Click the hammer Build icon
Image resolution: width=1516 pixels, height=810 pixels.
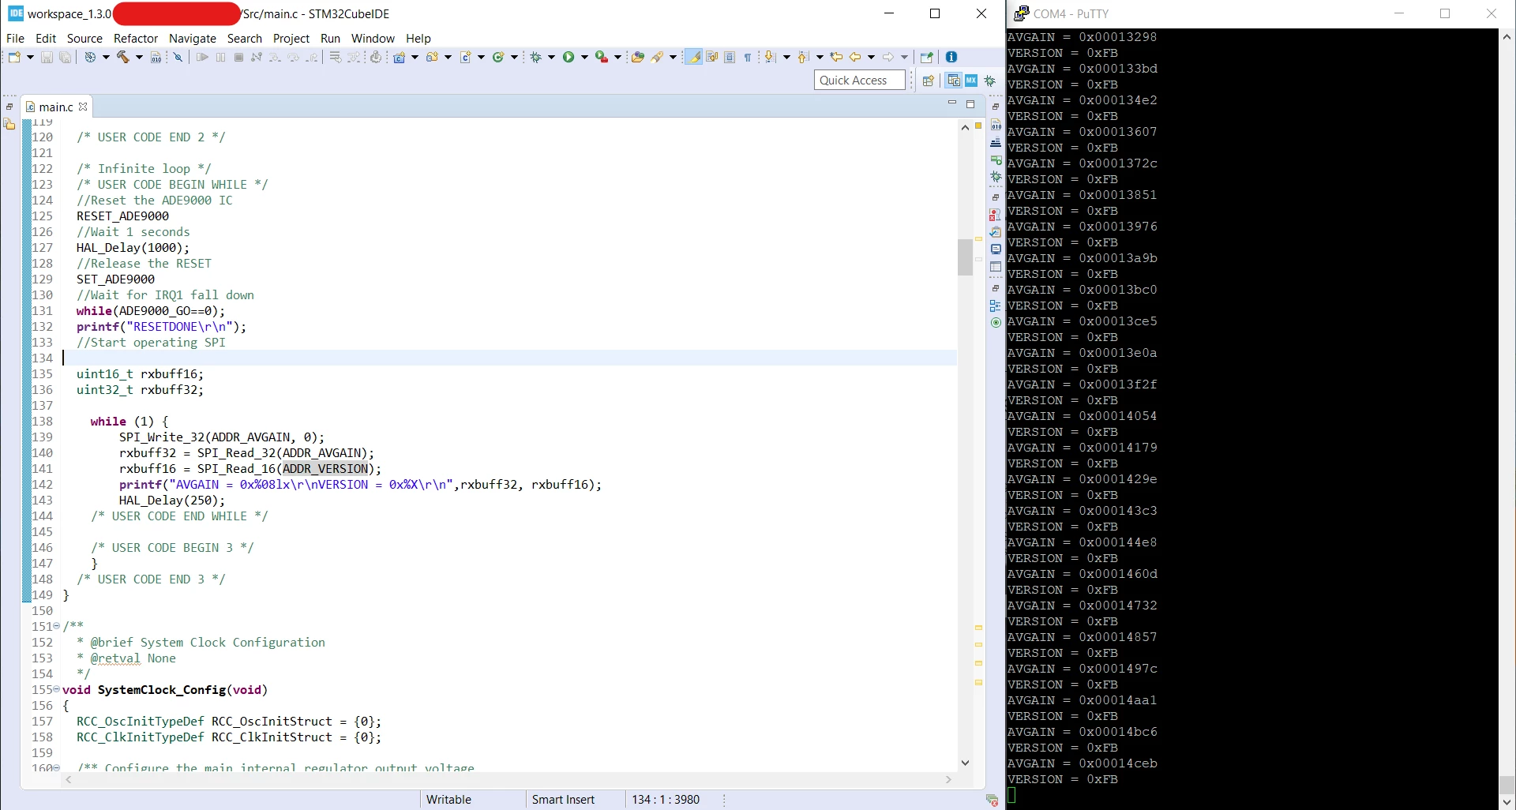click(123, 57)
